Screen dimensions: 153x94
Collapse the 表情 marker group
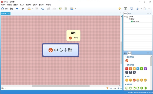[125, 76]
